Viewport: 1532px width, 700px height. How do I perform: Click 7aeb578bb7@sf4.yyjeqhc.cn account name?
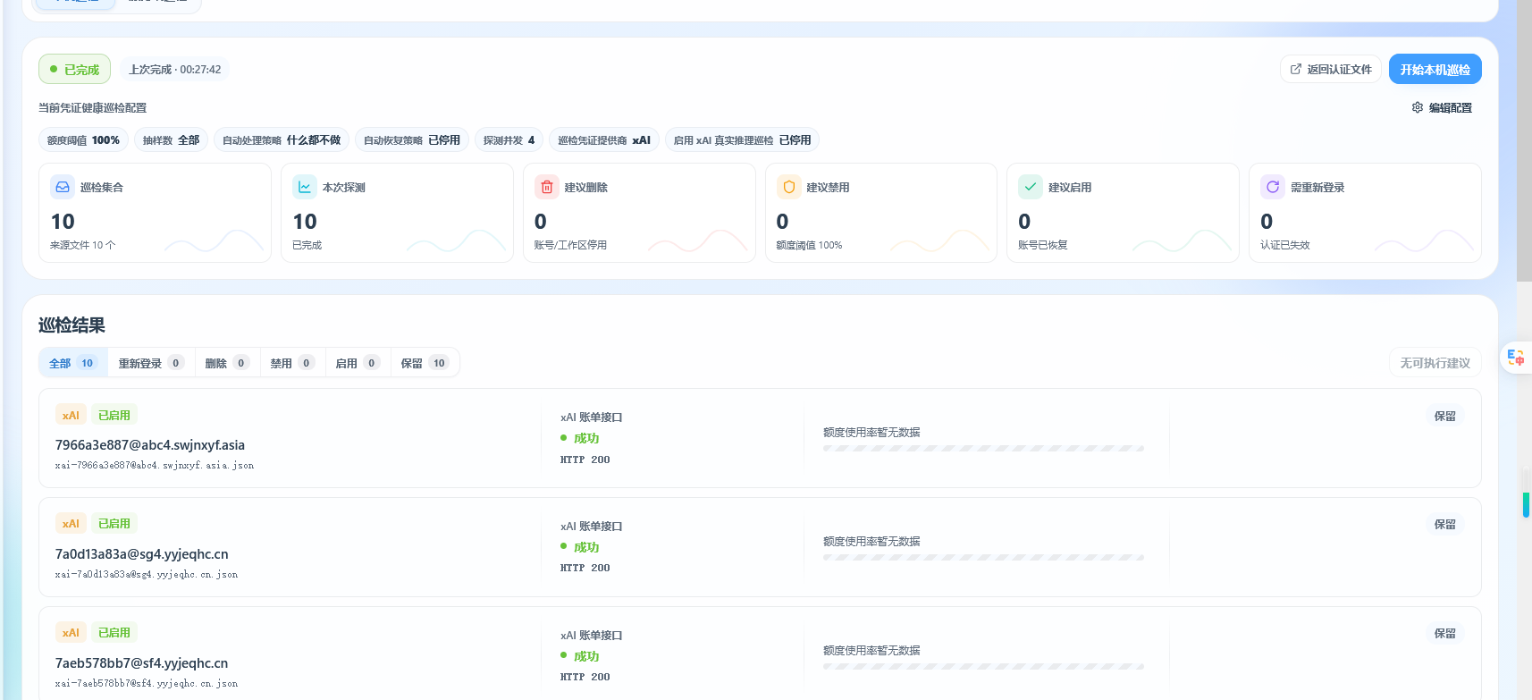pos(142,663)
